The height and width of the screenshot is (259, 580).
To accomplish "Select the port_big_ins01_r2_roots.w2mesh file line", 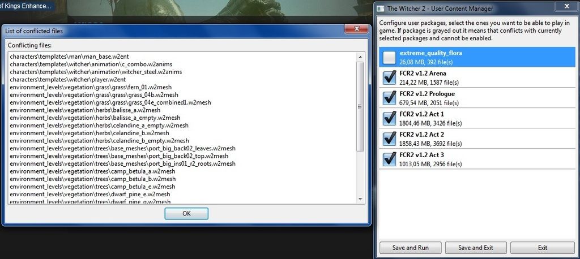I will 122,163.
